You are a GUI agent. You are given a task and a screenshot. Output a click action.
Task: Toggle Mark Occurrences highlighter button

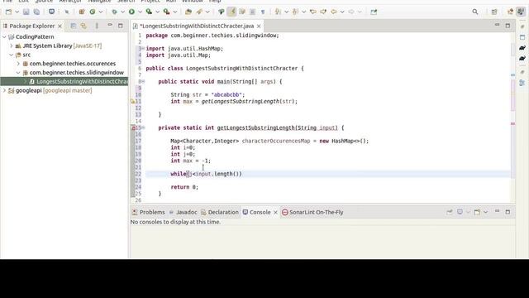[231, 12]
